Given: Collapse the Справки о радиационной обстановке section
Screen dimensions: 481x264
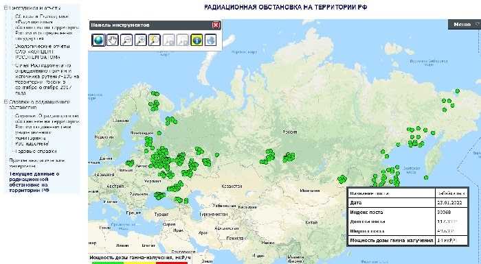Looking at the screenshot, I should coord(5,101).
